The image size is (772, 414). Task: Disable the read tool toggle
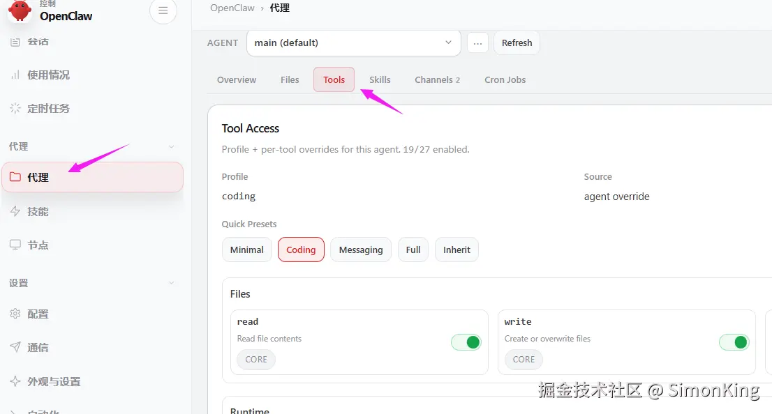click(x=466, y=342)
